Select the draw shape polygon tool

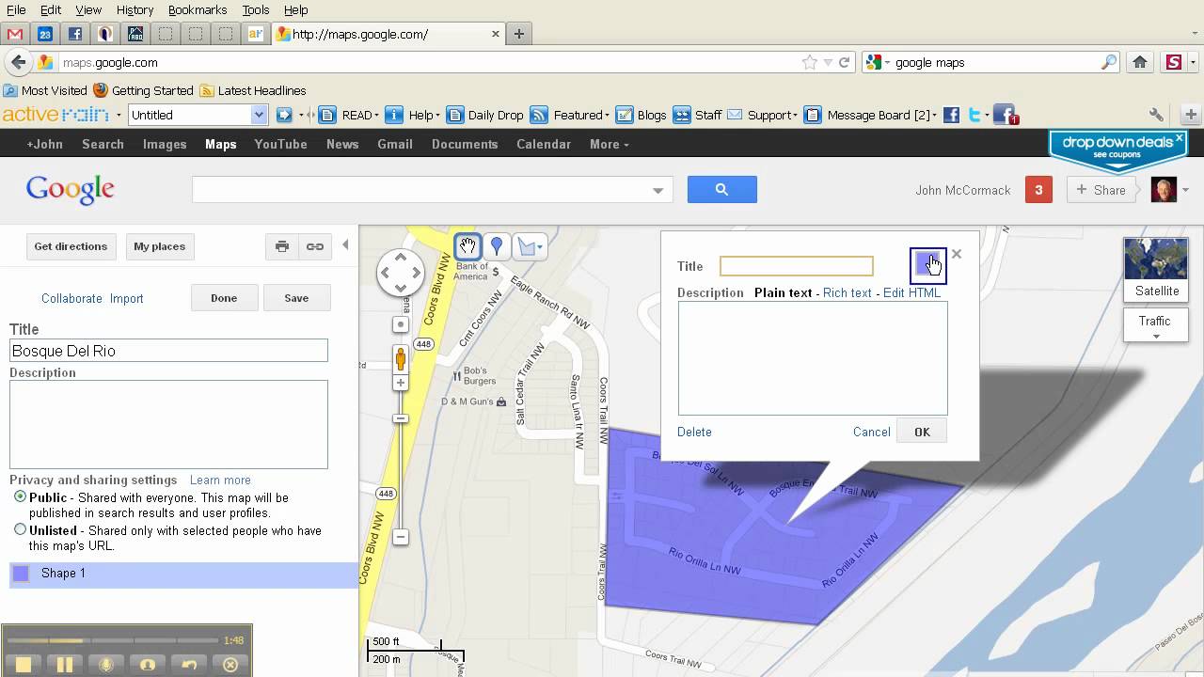[530, 246]
